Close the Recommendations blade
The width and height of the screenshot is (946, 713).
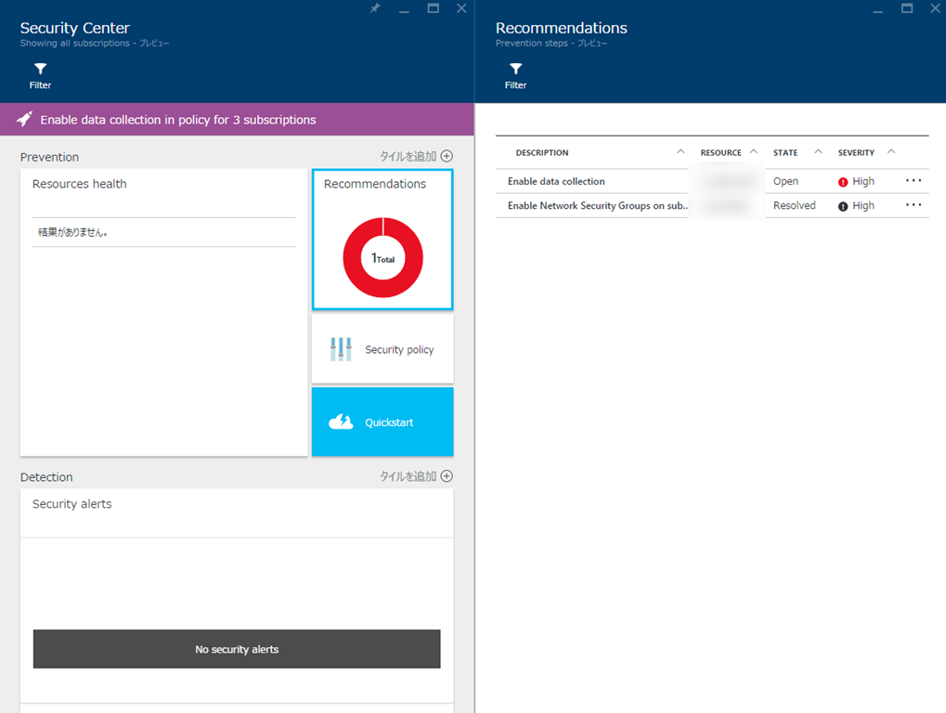click(935, 7)
